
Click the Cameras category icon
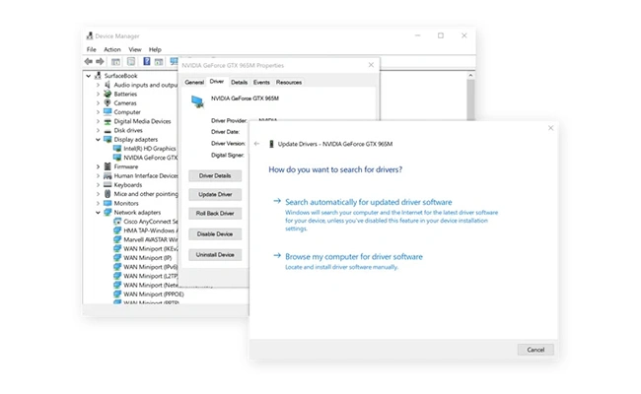coord(107,102)
